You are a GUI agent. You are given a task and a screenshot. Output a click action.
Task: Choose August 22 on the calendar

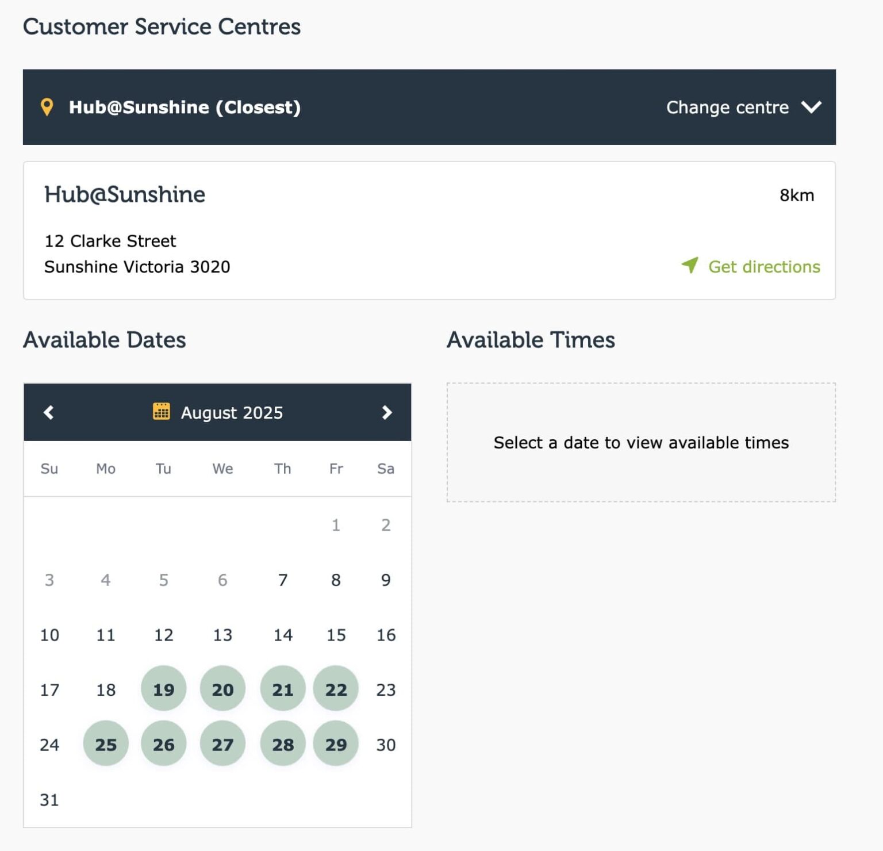[x=336, y=689]
